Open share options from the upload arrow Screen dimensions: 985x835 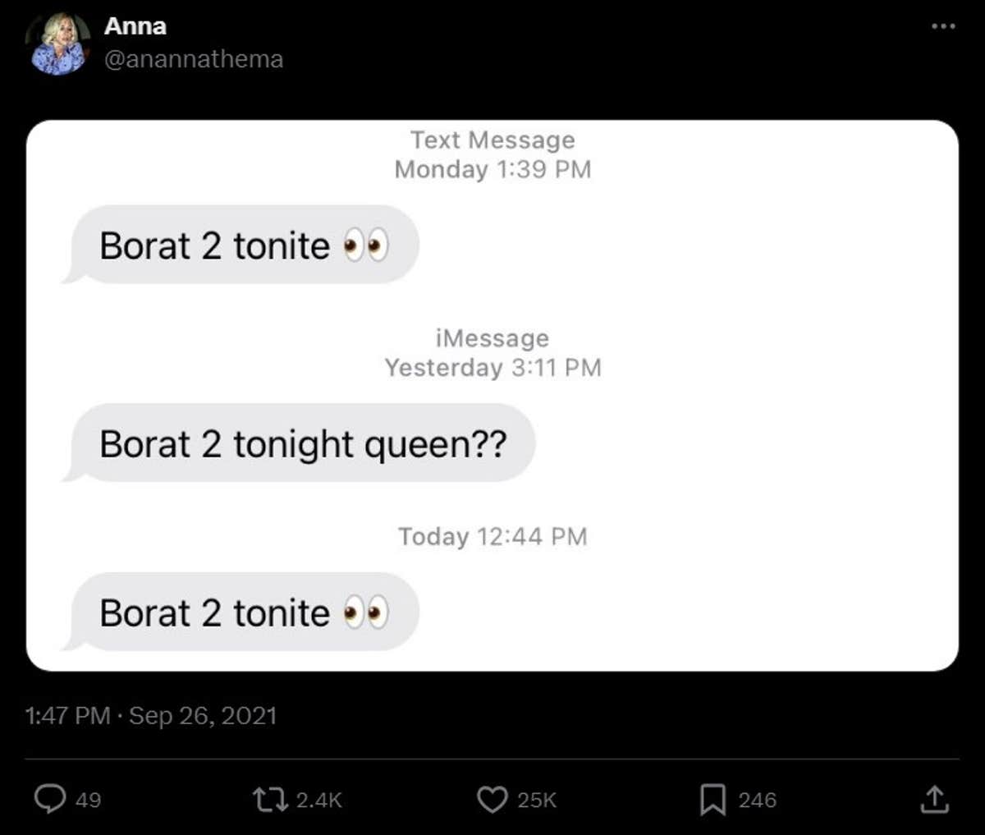coord(936,799)
